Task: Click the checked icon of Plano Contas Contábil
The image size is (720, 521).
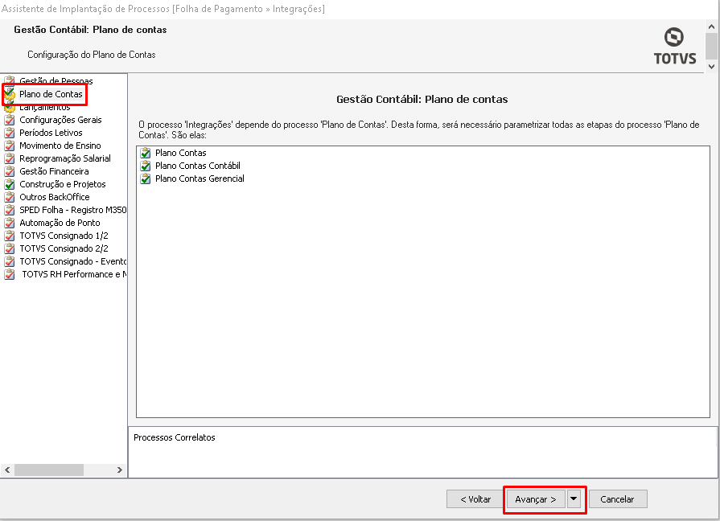Action: coord(146,166)
